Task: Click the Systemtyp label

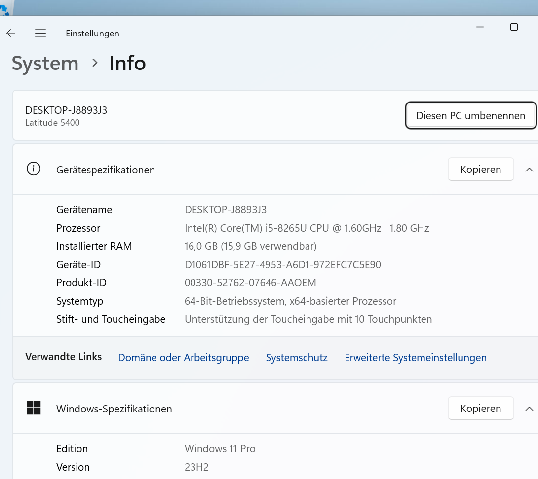Action: click(x=79, y=301)
